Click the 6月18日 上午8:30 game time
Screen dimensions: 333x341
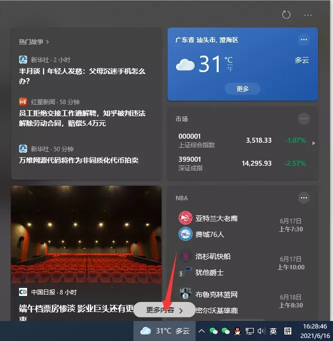tap(291, 301)
